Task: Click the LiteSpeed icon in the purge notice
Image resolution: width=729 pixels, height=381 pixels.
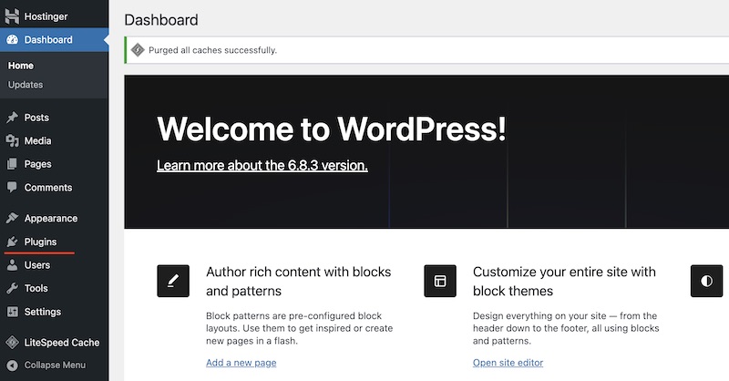Action: [x=138, y=50]
